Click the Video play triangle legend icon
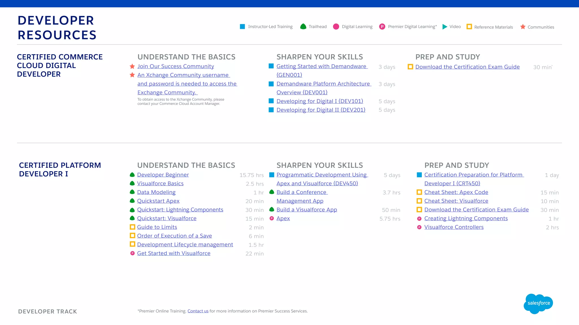Viewport: 579px width, 325px height. [x=445, y=27]
